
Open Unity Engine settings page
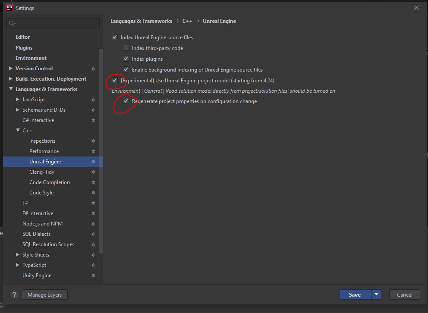pyautogui.click(x=37, y=275)
